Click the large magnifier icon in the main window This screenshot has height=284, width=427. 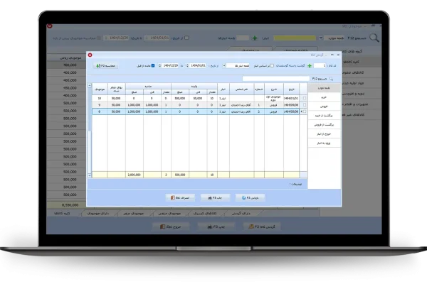[x=374, y=38]
